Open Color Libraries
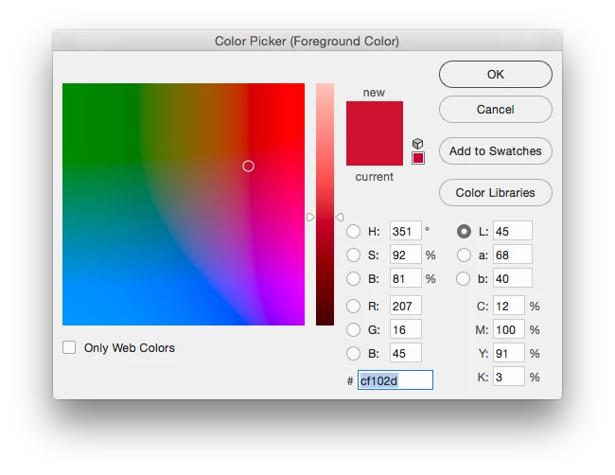The image size is (615, 475). [496, 193]
